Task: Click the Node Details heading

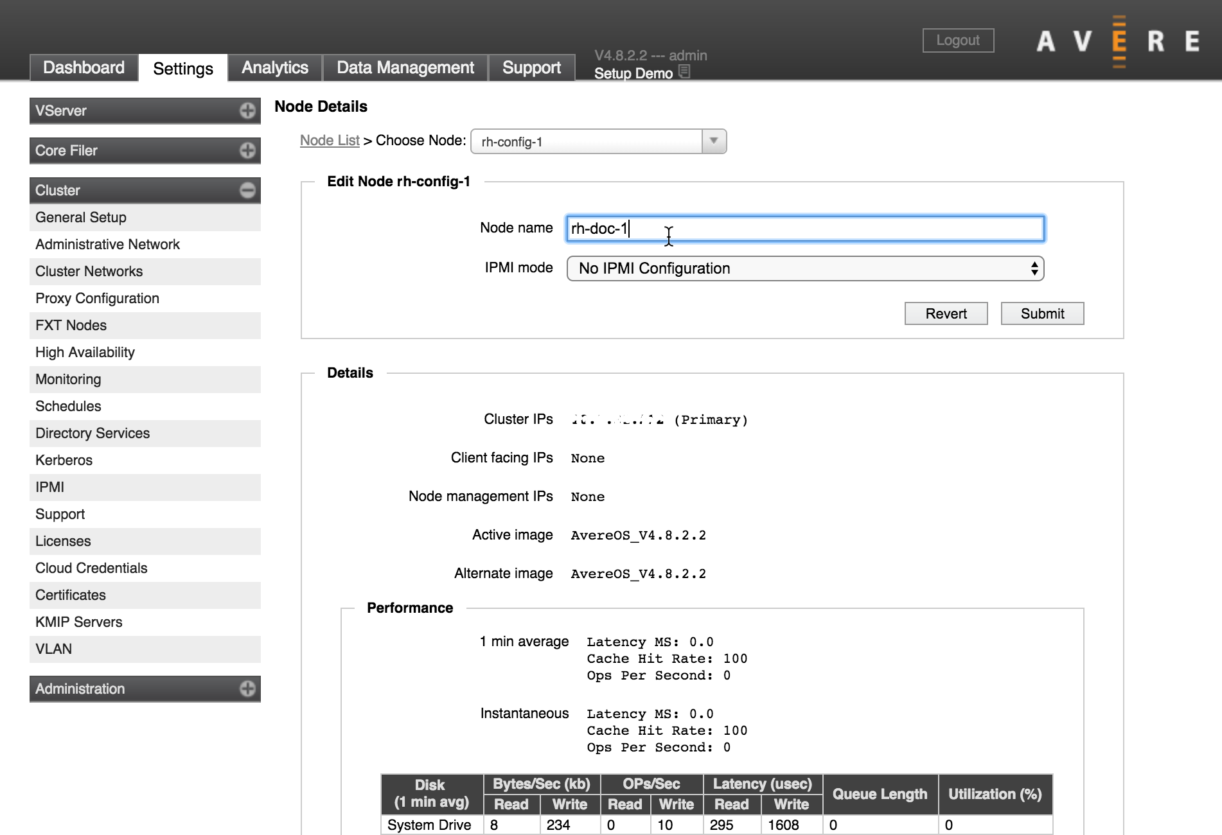Action: click(x=321, y=107)
